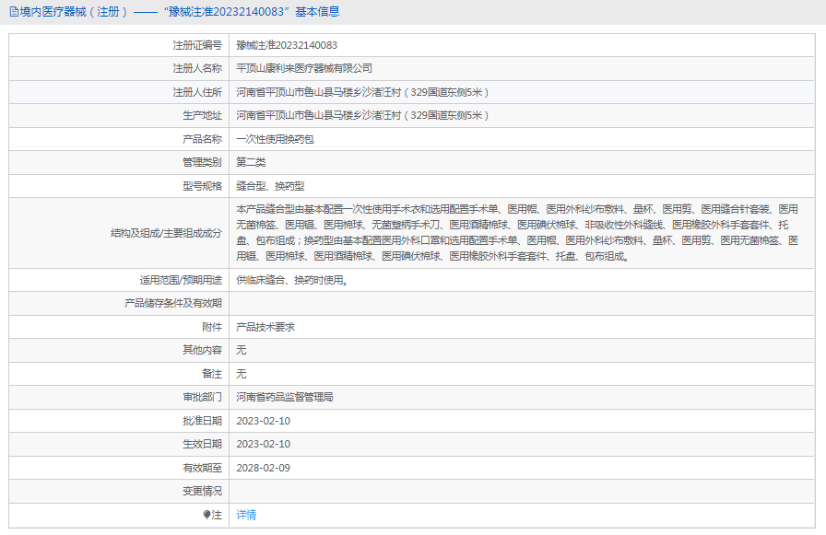Click the marker icon next to 注 label
Screen dimensions: 826x535
pos(207,516)
